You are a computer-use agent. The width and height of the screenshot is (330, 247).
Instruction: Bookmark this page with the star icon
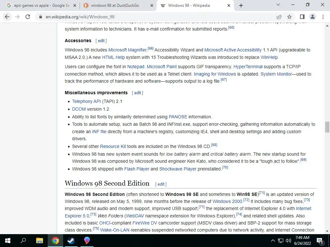tap(289, 17)
